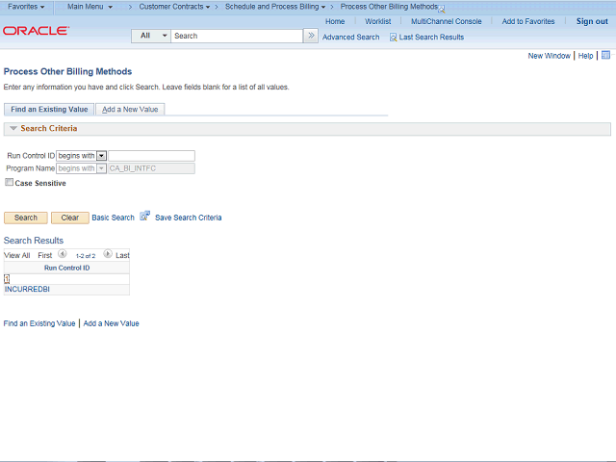Switch to Add a New Value tab
This screenshot has height=462, width=616.
coord(130,109)
